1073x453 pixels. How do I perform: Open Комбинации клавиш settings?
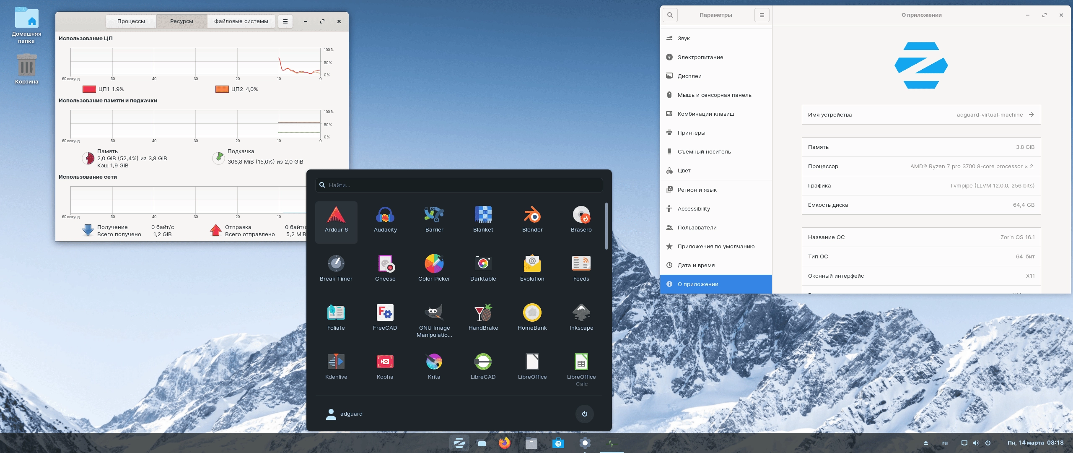[716, 114]
